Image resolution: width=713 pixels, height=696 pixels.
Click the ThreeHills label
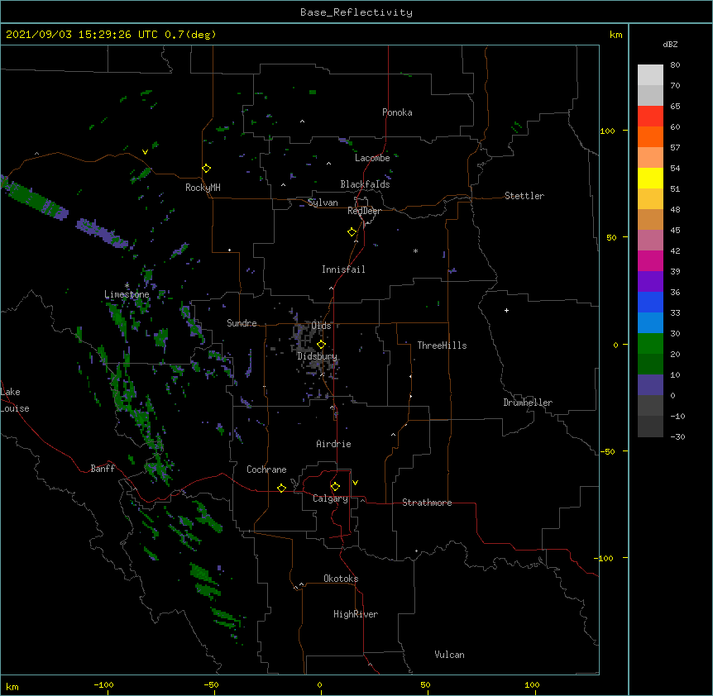point(442,346)
